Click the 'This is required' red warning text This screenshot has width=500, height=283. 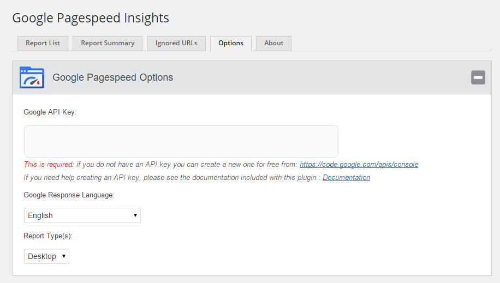click(49, 165)
